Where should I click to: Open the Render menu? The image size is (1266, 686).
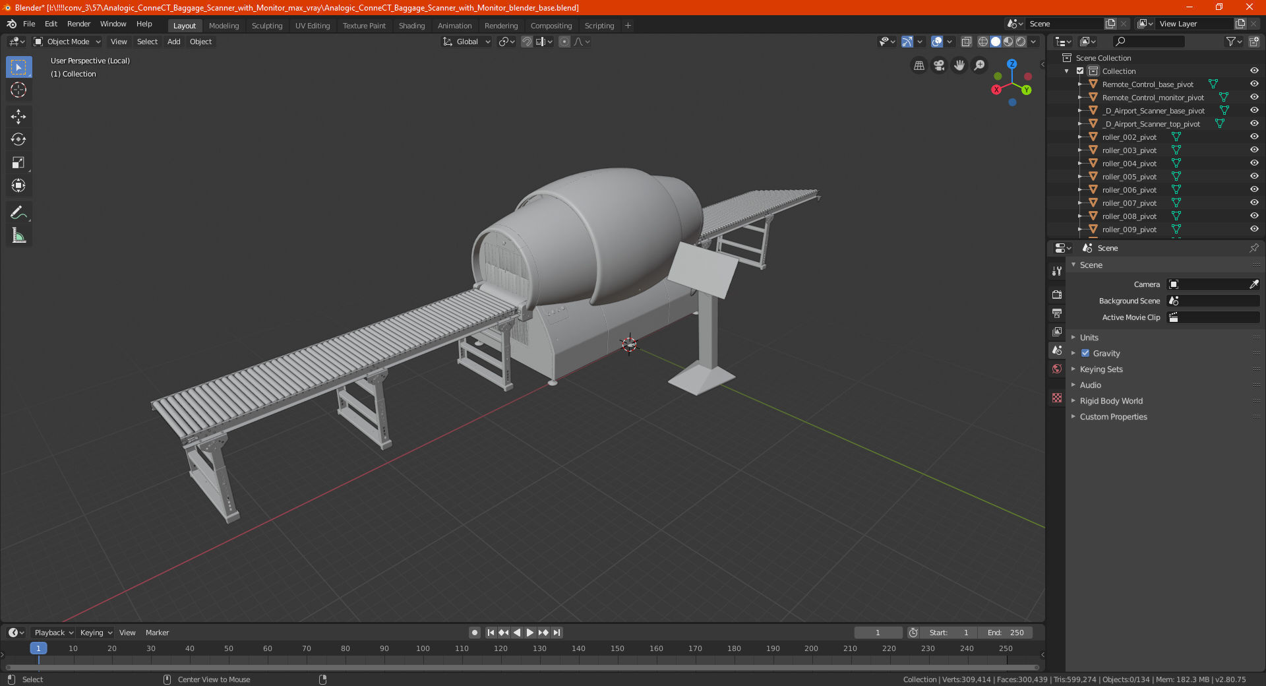(x=78, y=24)
